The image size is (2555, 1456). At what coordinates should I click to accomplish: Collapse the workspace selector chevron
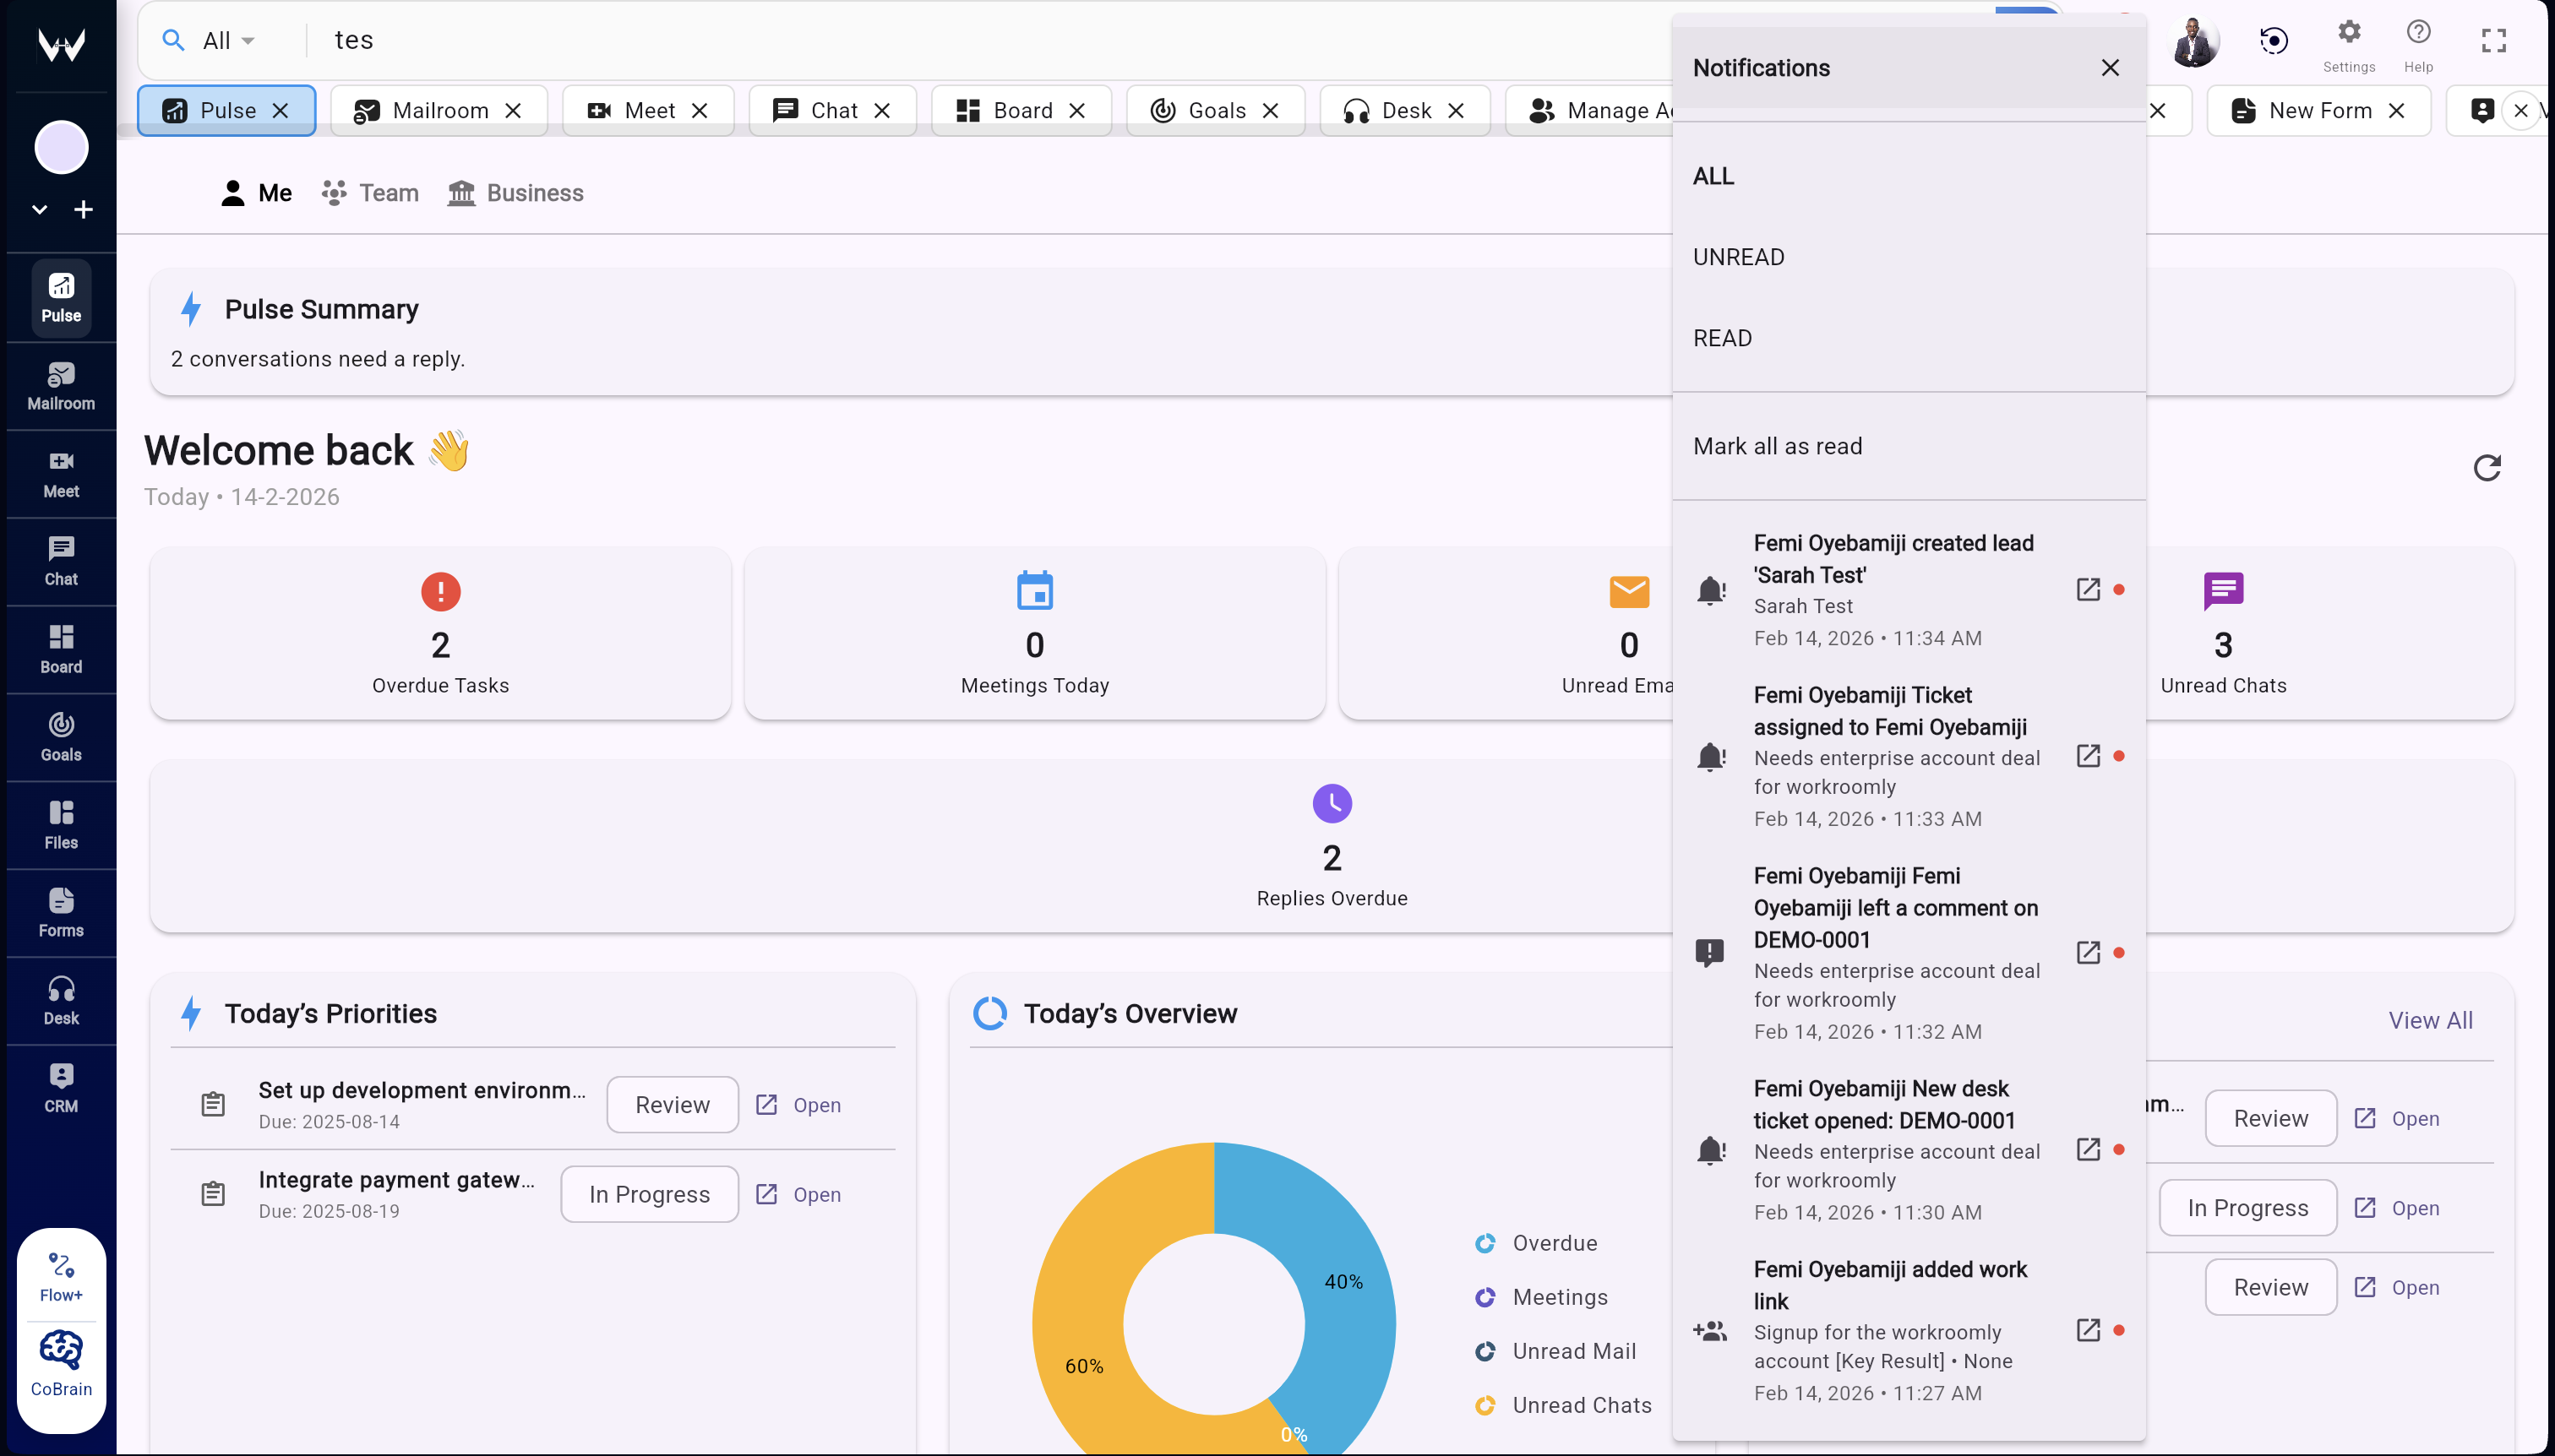38,209
